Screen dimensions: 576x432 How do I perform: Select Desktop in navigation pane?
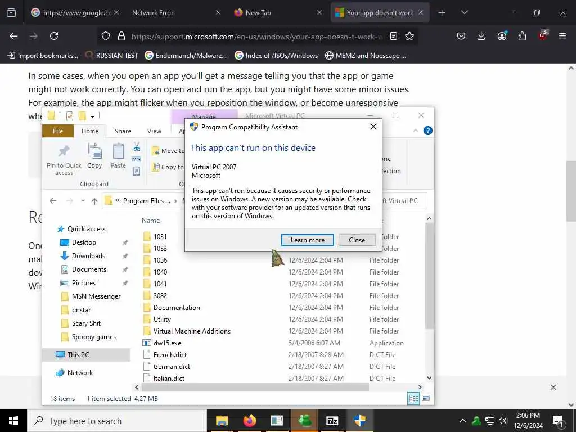[78, 242]
